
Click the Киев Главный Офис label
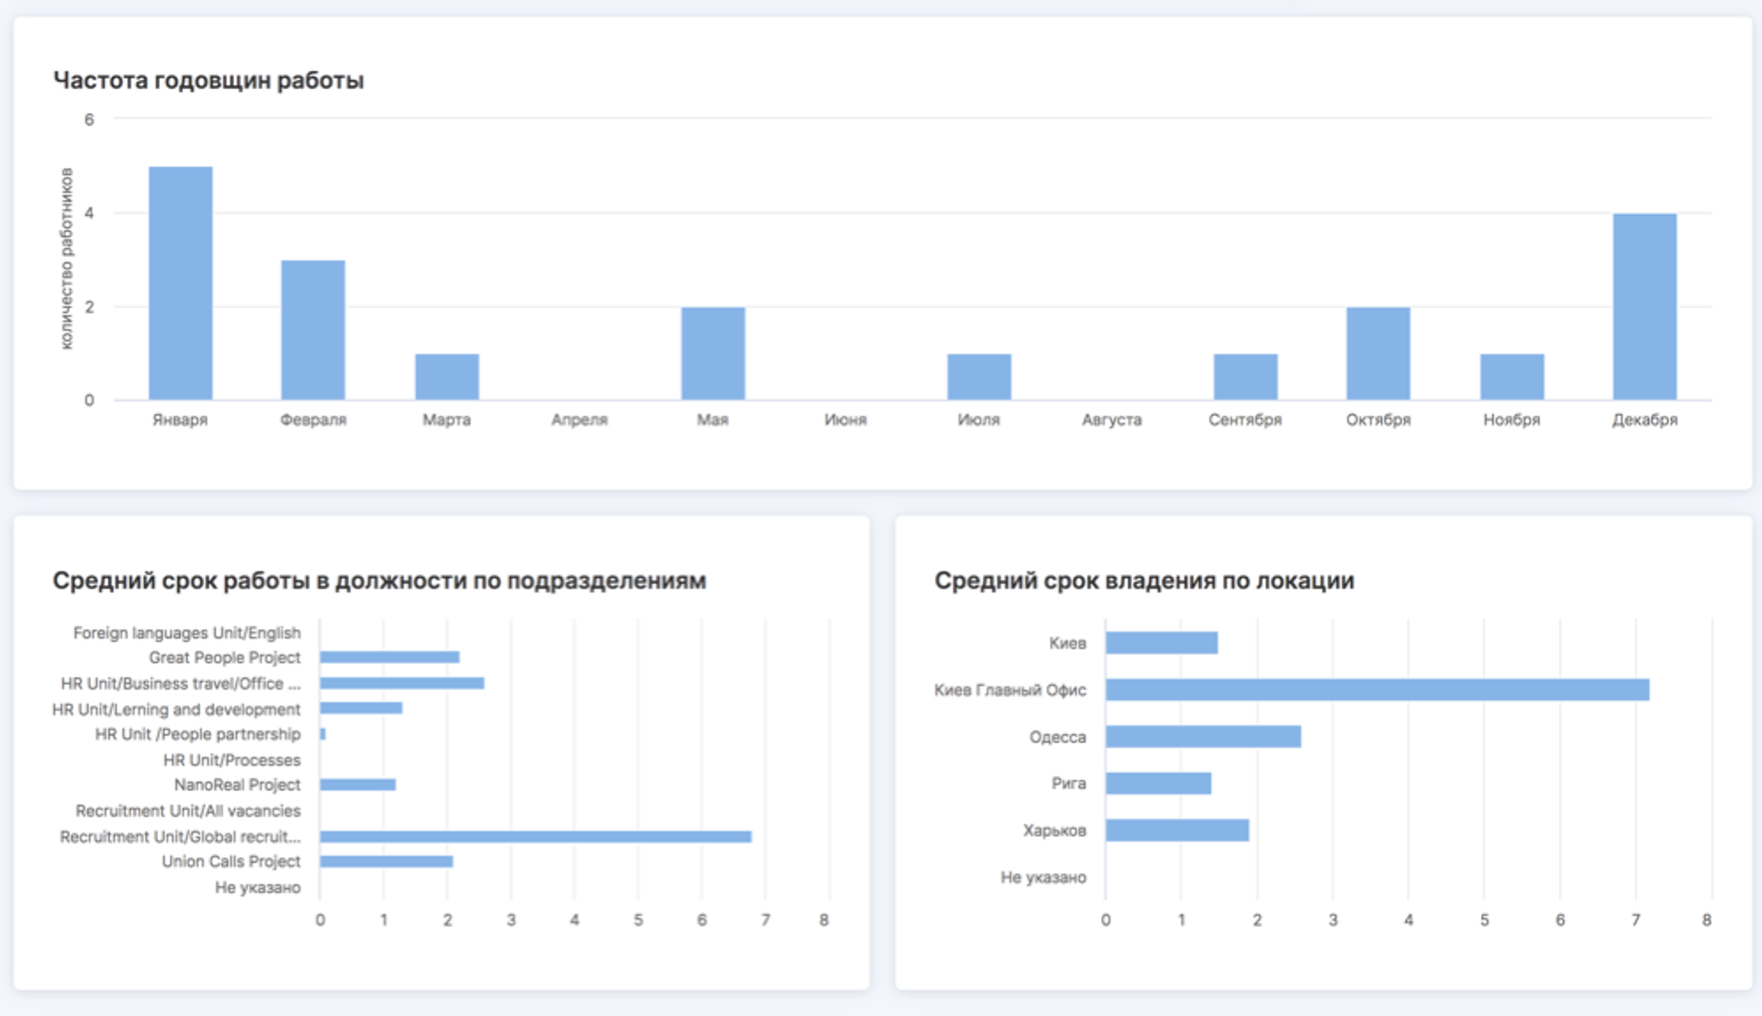pyautogui.click(x=1010, y=690)
